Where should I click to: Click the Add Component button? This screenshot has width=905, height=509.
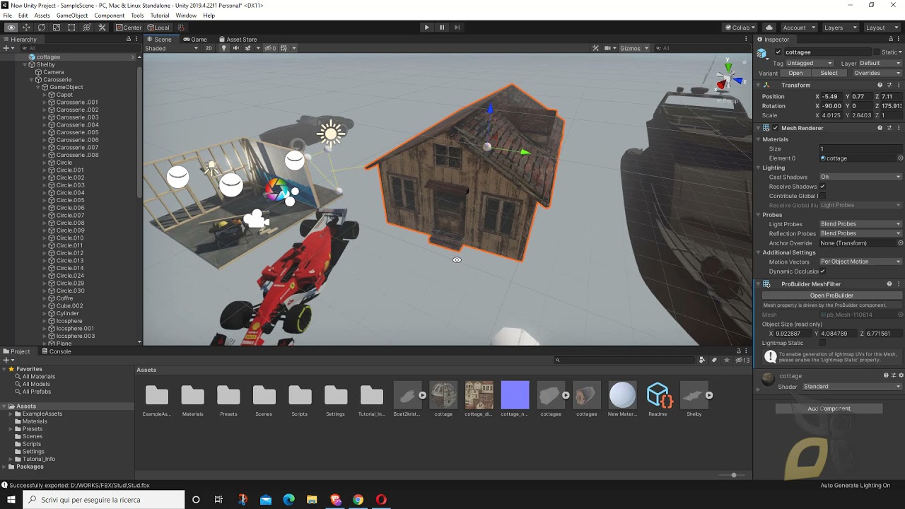pos(829,409)
